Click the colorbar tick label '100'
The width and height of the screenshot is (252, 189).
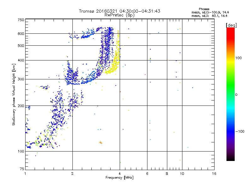[x=238, y=58]
